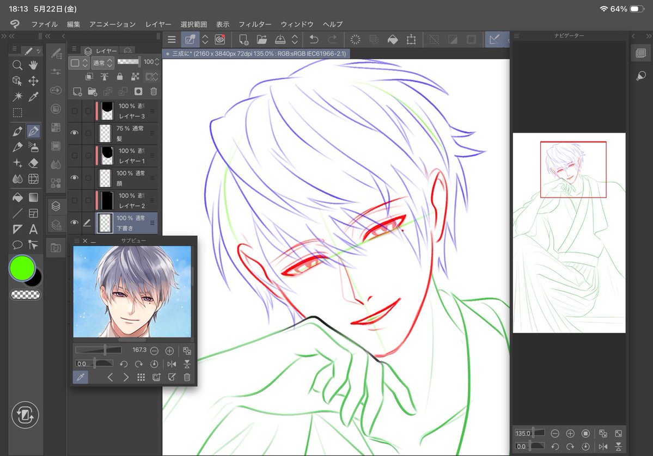The width and height of the screenshot is (653, 456).
Task: Select the Airbrush spray tool
Action: click(33, 147)
